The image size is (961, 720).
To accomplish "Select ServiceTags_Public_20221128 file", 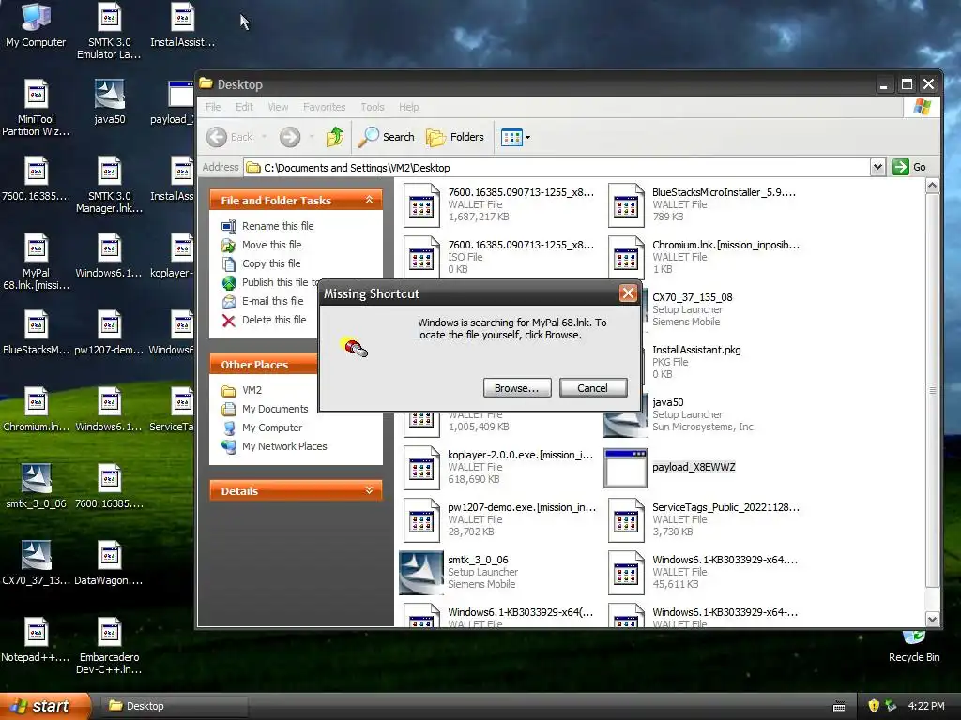I will pyautogui.click(x=705, y=519).
